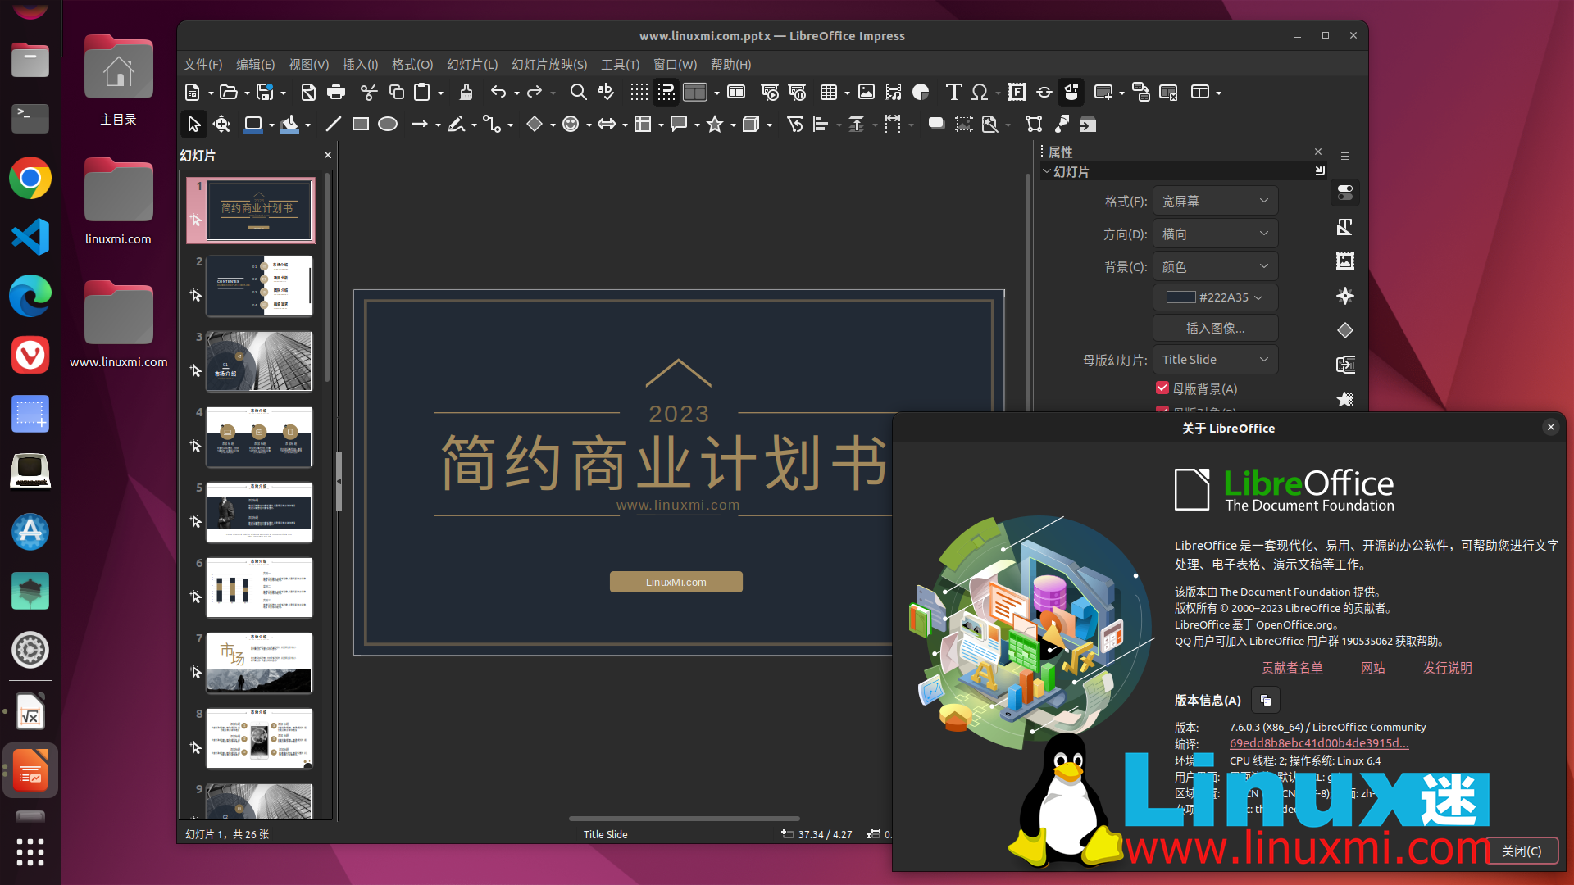Click the Insert special character omega icon
Screen dimensions: 1574x885
tap(980, 92)
